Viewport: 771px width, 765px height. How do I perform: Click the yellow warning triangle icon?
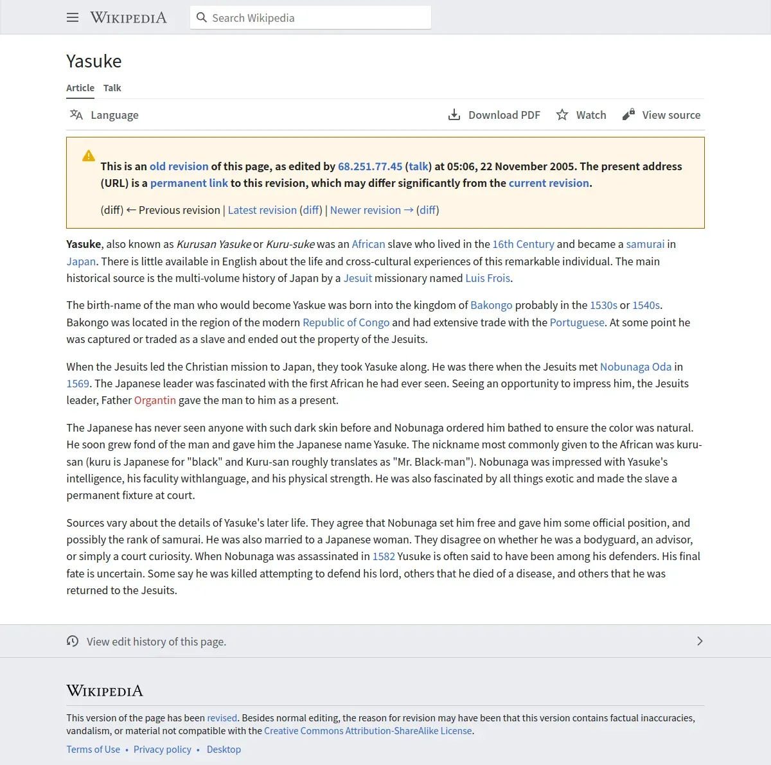pos(89,155)
